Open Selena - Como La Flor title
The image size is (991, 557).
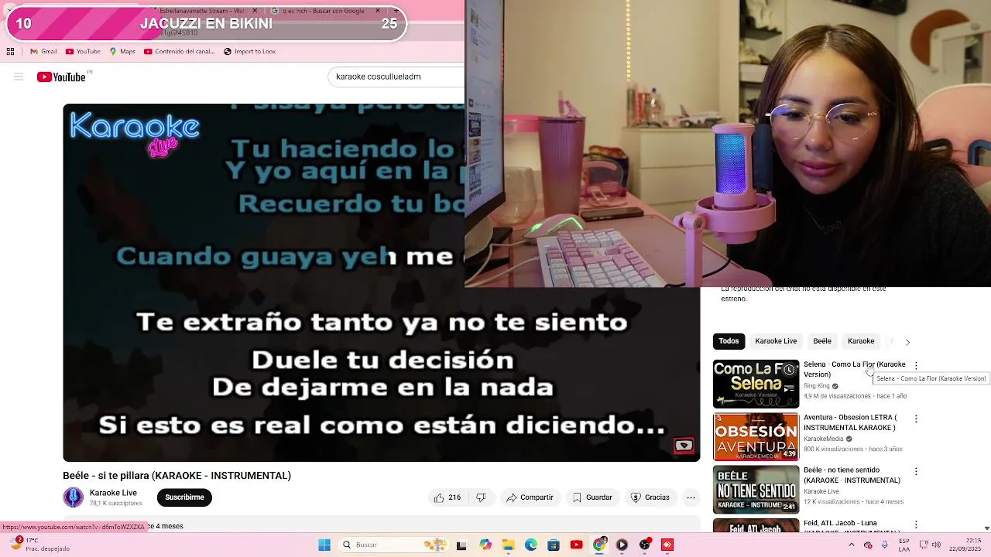pos(854,369)
